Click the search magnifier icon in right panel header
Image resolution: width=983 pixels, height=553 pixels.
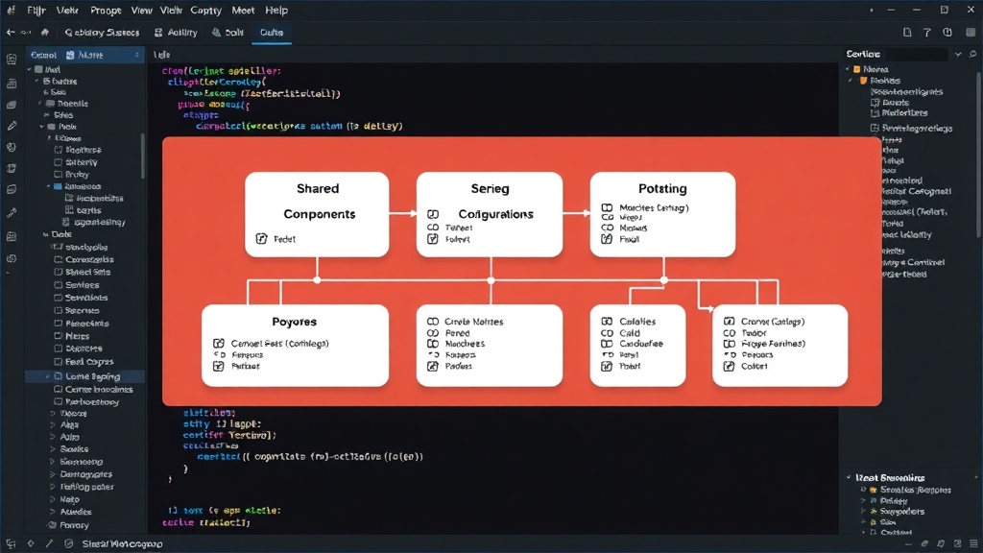(x=972, y=55)
